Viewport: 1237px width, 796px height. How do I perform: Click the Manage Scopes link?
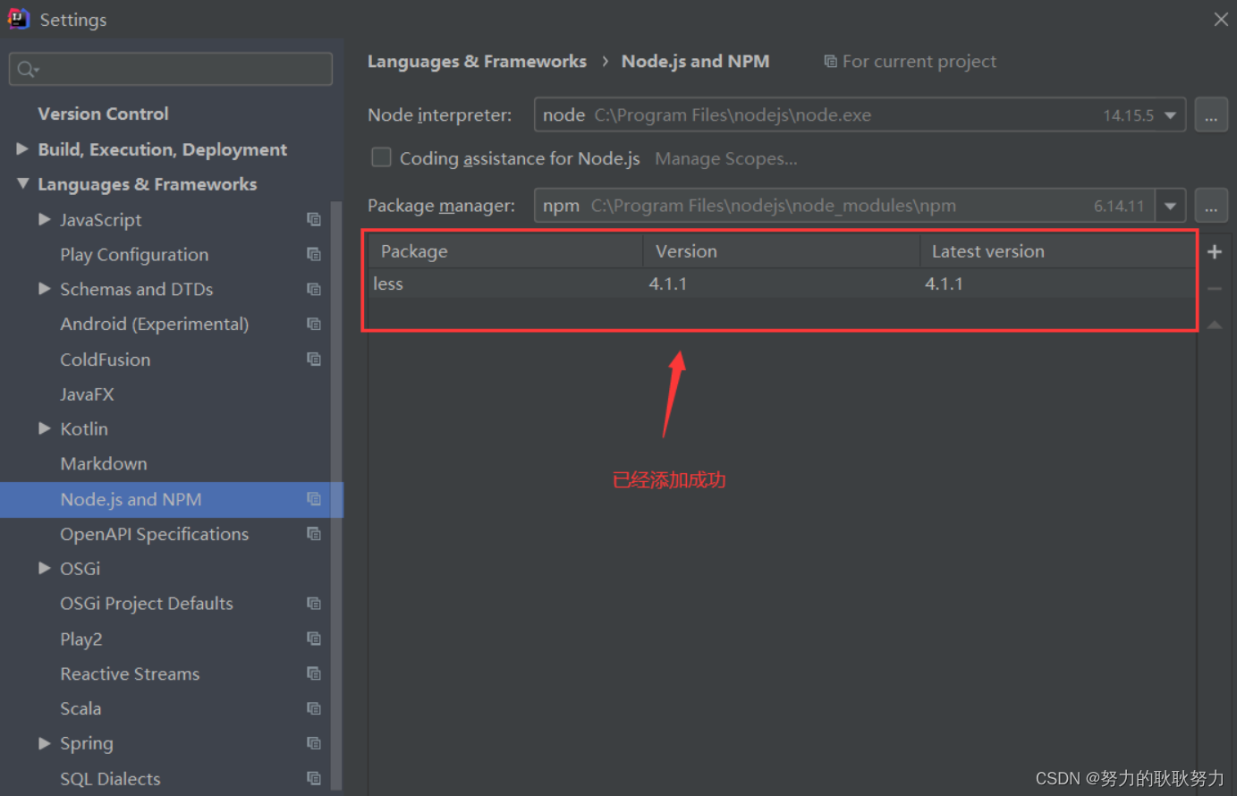pyautogui.click(x=726, y=158)
